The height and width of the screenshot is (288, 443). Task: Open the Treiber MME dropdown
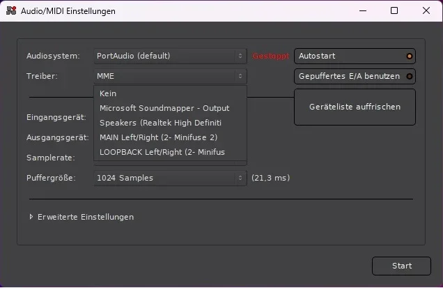click(170, 77)
